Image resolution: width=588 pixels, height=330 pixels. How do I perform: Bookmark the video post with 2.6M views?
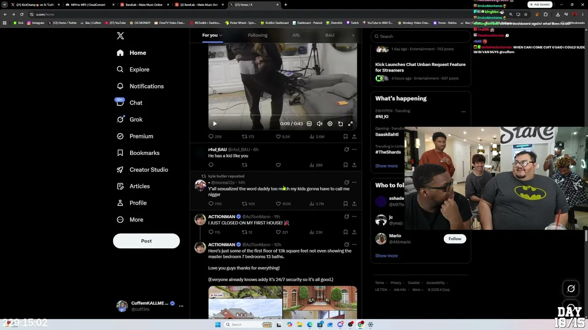click(345, 137)
